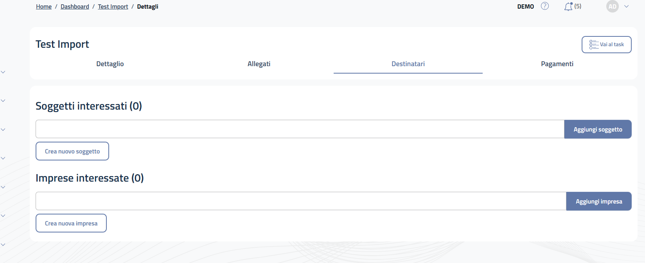Switch to the Dettaglio tab
Viewport: 645px width, 263px height.
coord(110,64)
